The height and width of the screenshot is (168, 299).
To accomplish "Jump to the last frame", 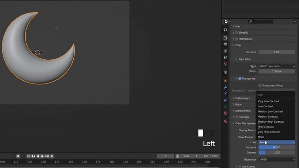I will (x=52, y=156).
